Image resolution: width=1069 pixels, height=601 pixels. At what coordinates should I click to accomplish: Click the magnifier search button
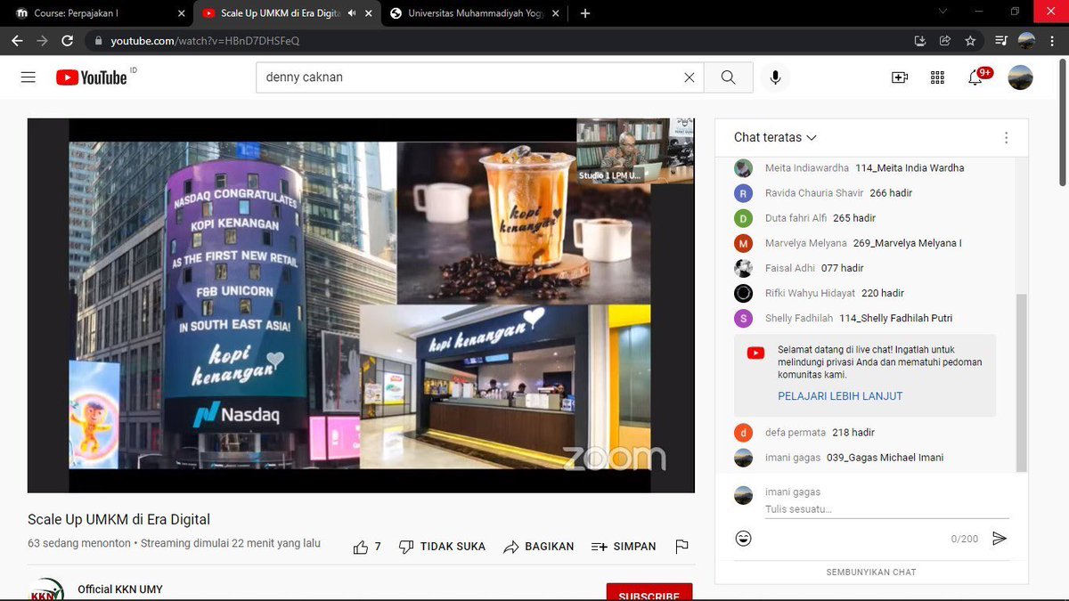(x=728, y=77)
